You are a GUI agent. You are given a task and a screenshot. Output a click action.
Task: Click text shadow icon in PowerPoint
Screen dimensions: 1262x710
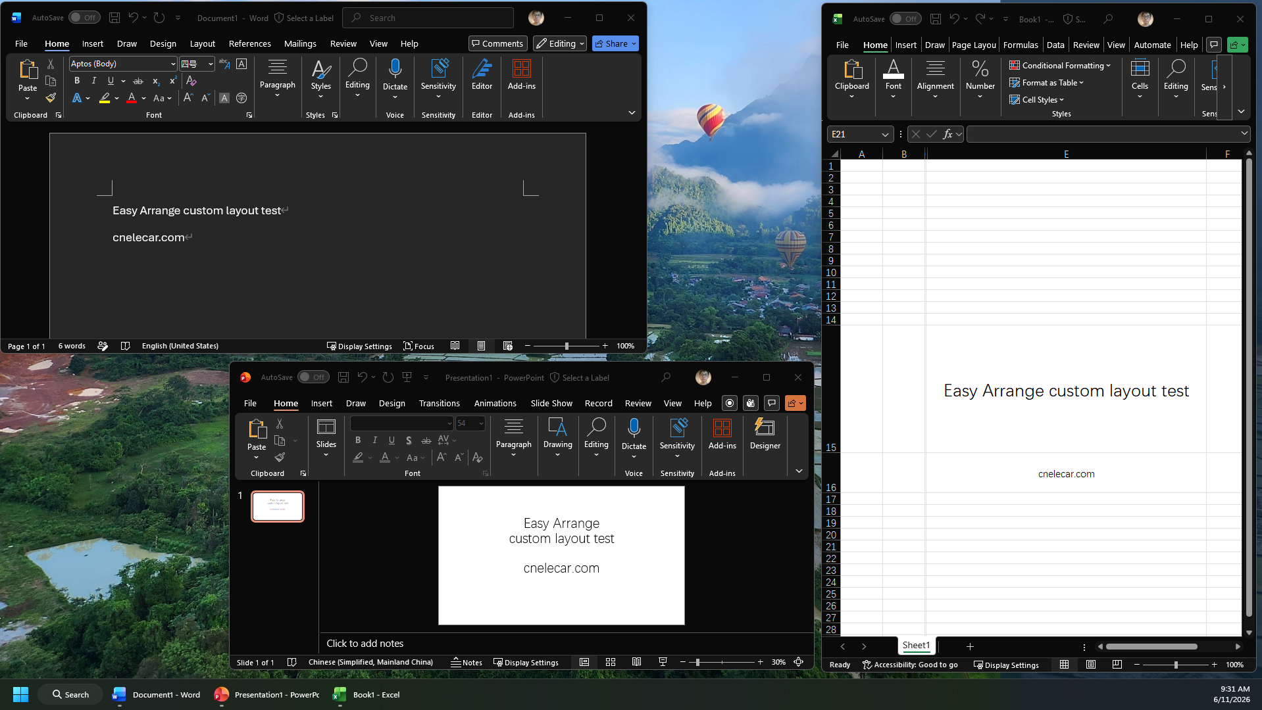tap(409, 440)
